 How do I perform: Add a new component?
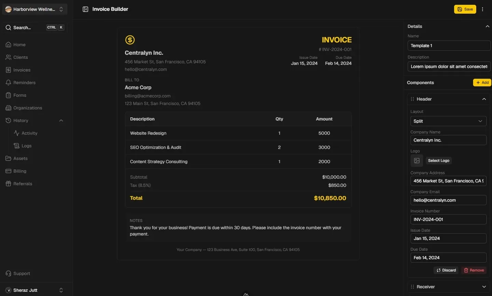tap(482, 83)
